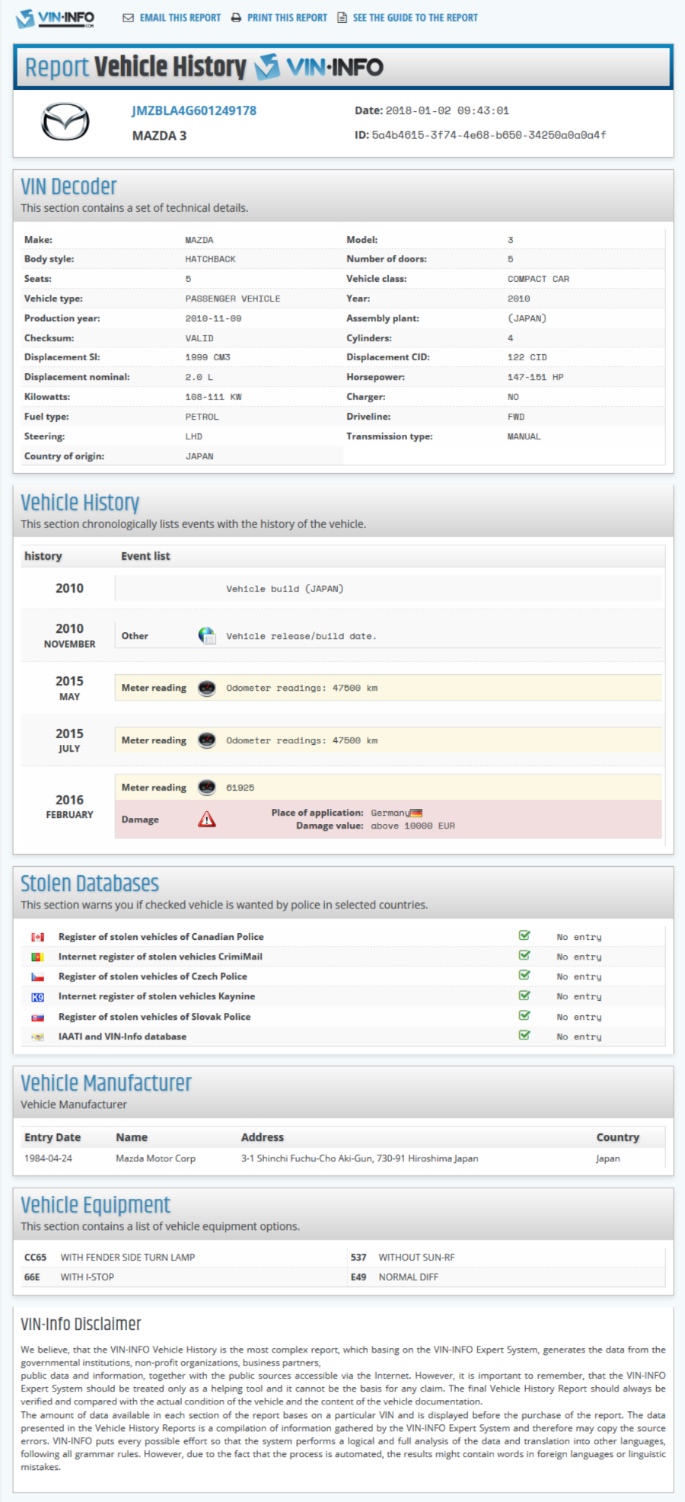Click the VIN-INFO logo at top left

click(55, 18)
